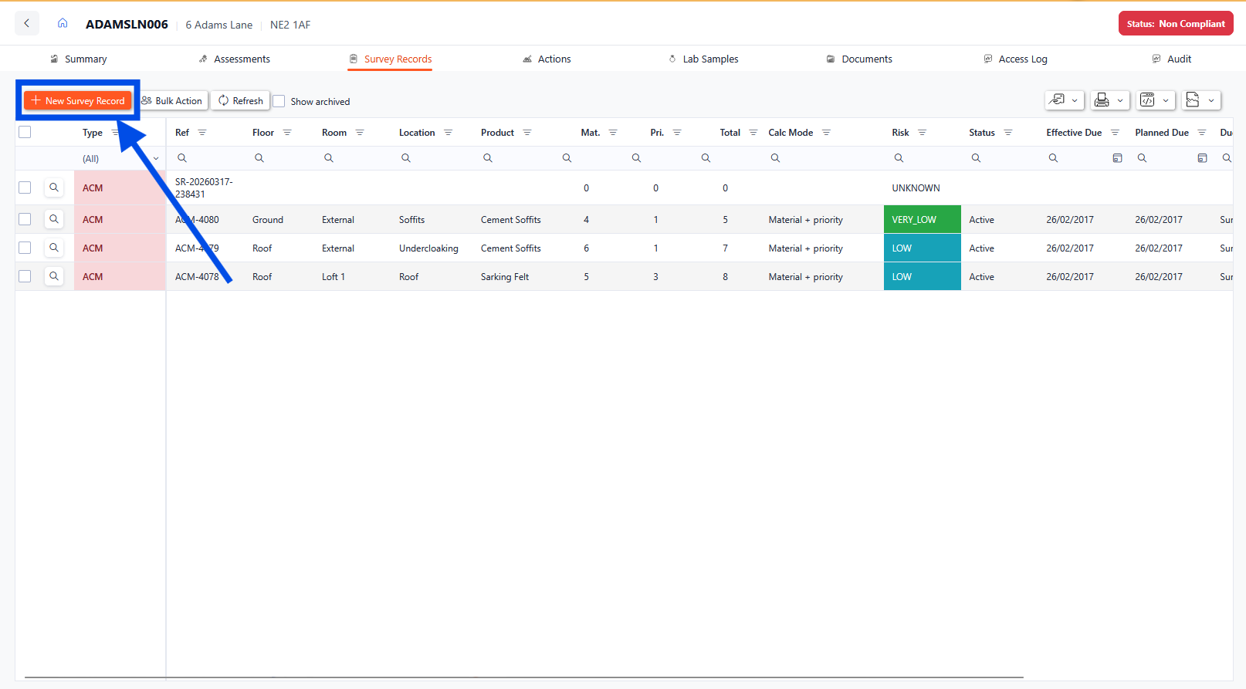
Task: Open the code window export dropdown
Action: (x=1155, y=100)
